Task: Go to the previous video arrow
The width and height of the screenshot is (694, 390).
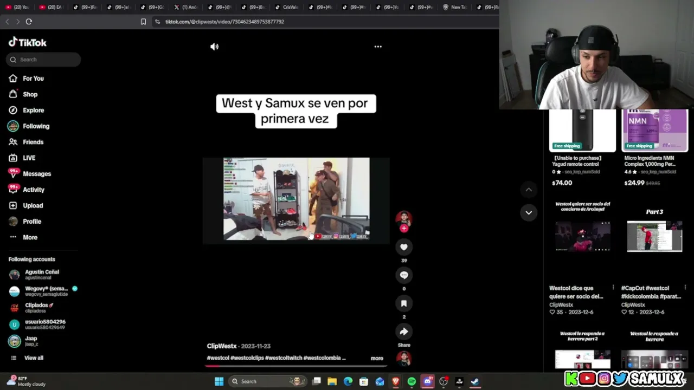Action: tap(529, 190)
